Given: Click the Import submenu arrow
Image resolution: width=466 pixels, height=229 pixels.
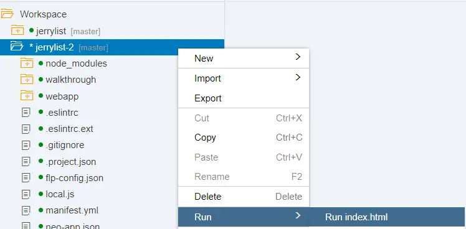Looking at the screenshot, I should click(298, 78).
